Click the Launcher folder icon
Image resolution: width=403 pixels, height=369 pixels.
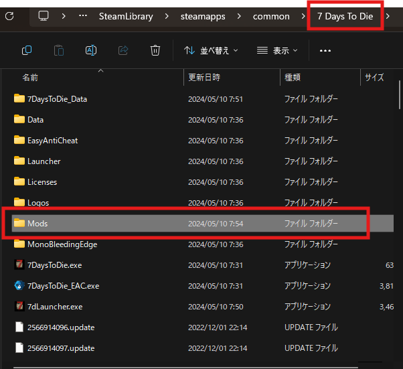(x=19, y=161)
